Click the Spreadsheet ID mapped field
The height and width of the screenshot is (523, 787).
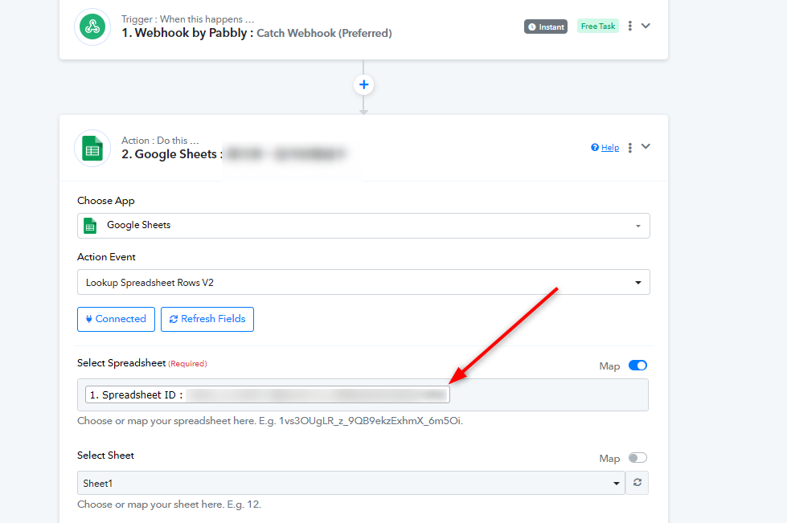pos(268,394)
